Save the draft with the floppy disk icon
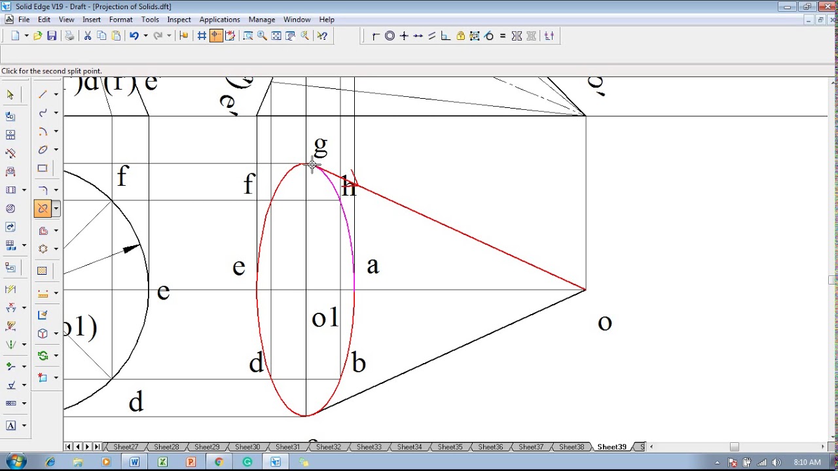The width and height of the screenshot is (838, 471). (x=52, y=36)
